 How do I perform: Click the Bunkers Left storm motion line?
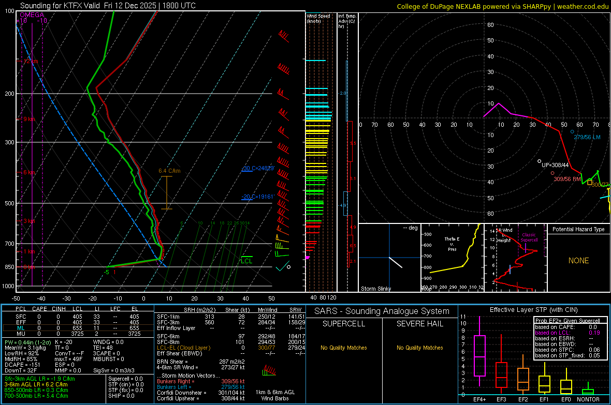pyautogui.click(x=201, y=387)
